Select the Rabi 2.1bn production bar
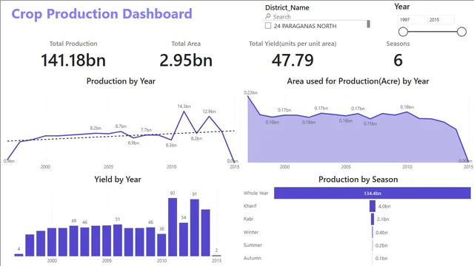 (373, 219)
